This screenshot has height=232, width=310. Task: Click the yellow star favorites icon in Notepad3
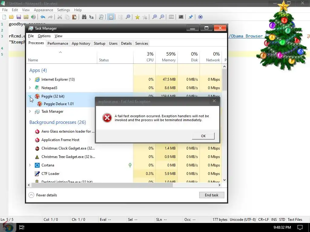[137, 17]
